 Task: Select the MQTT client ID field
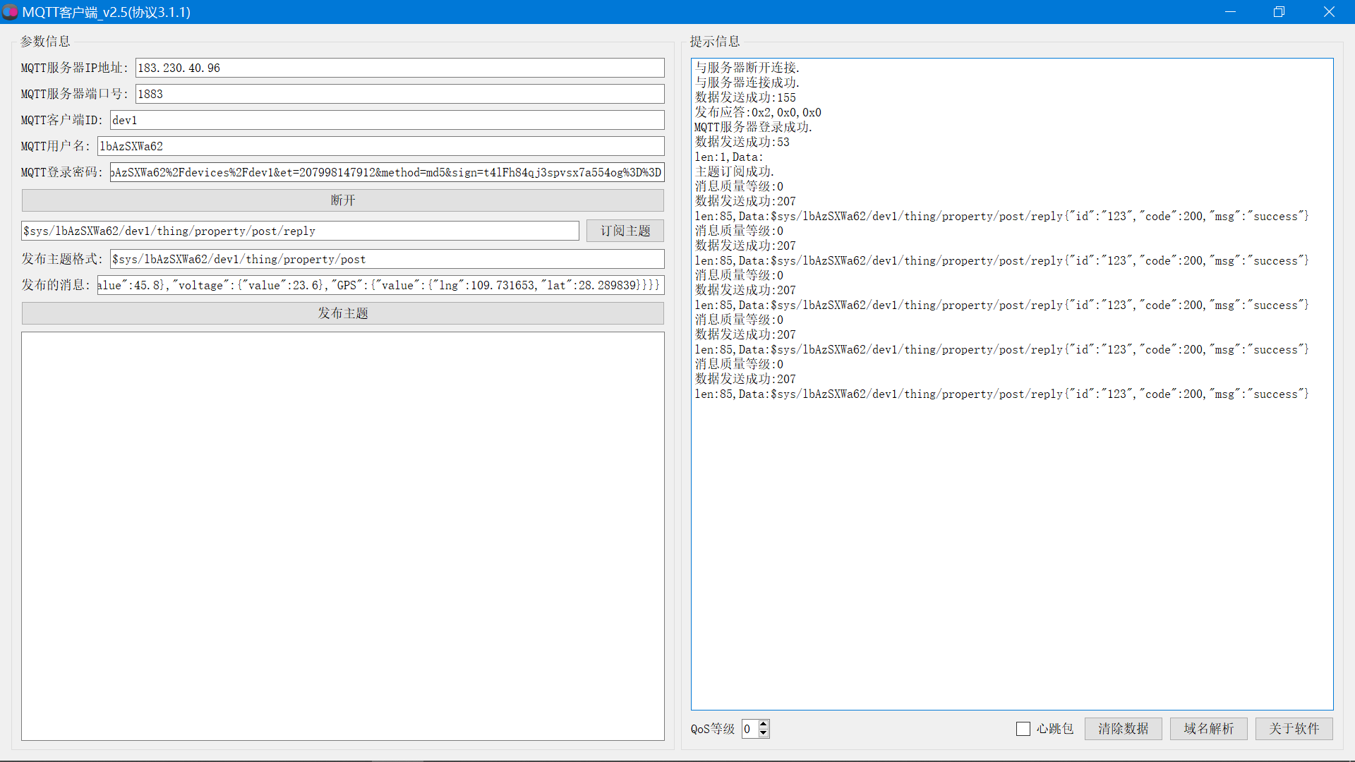coord(387,120)
